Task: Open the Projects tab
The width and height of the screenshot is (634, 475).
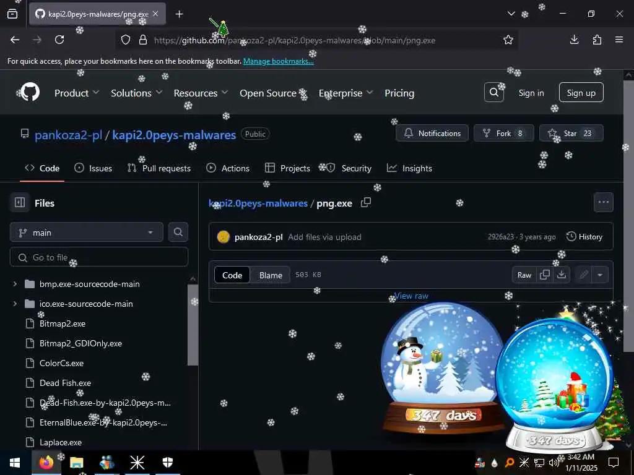Action: click(x=287, y=168)
